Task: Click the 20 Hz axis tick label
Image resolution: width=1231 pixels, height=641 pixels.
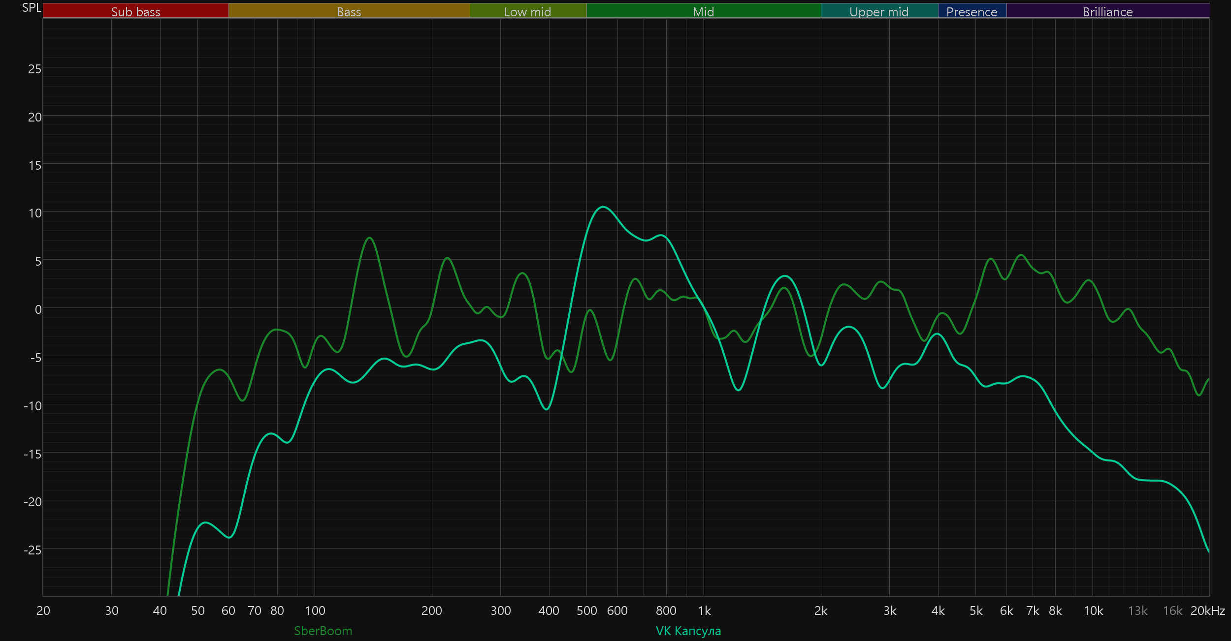Action: 43,610
